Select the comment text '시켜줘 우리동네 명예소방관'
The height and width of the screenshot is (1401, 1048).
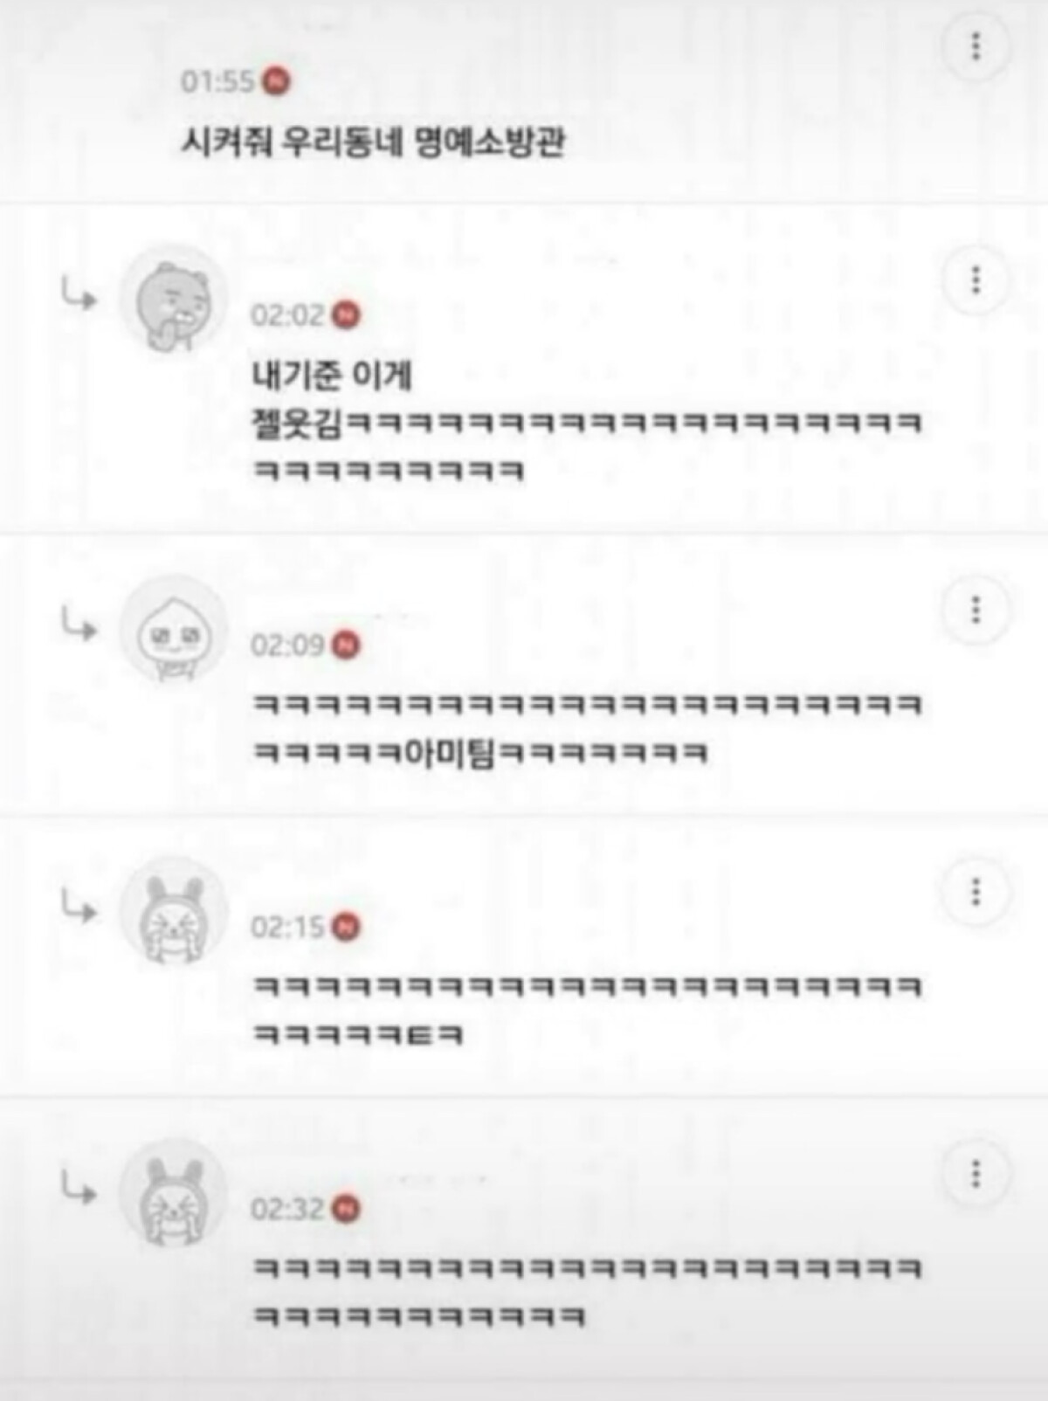coord(373,141)
